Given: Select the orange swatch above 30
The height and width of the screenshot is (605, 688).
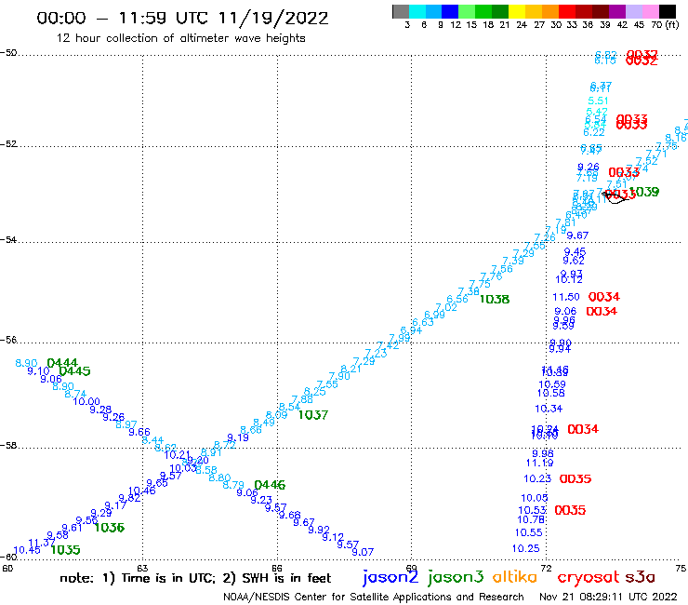Looking at the screenshot, I should click(549, 11).
